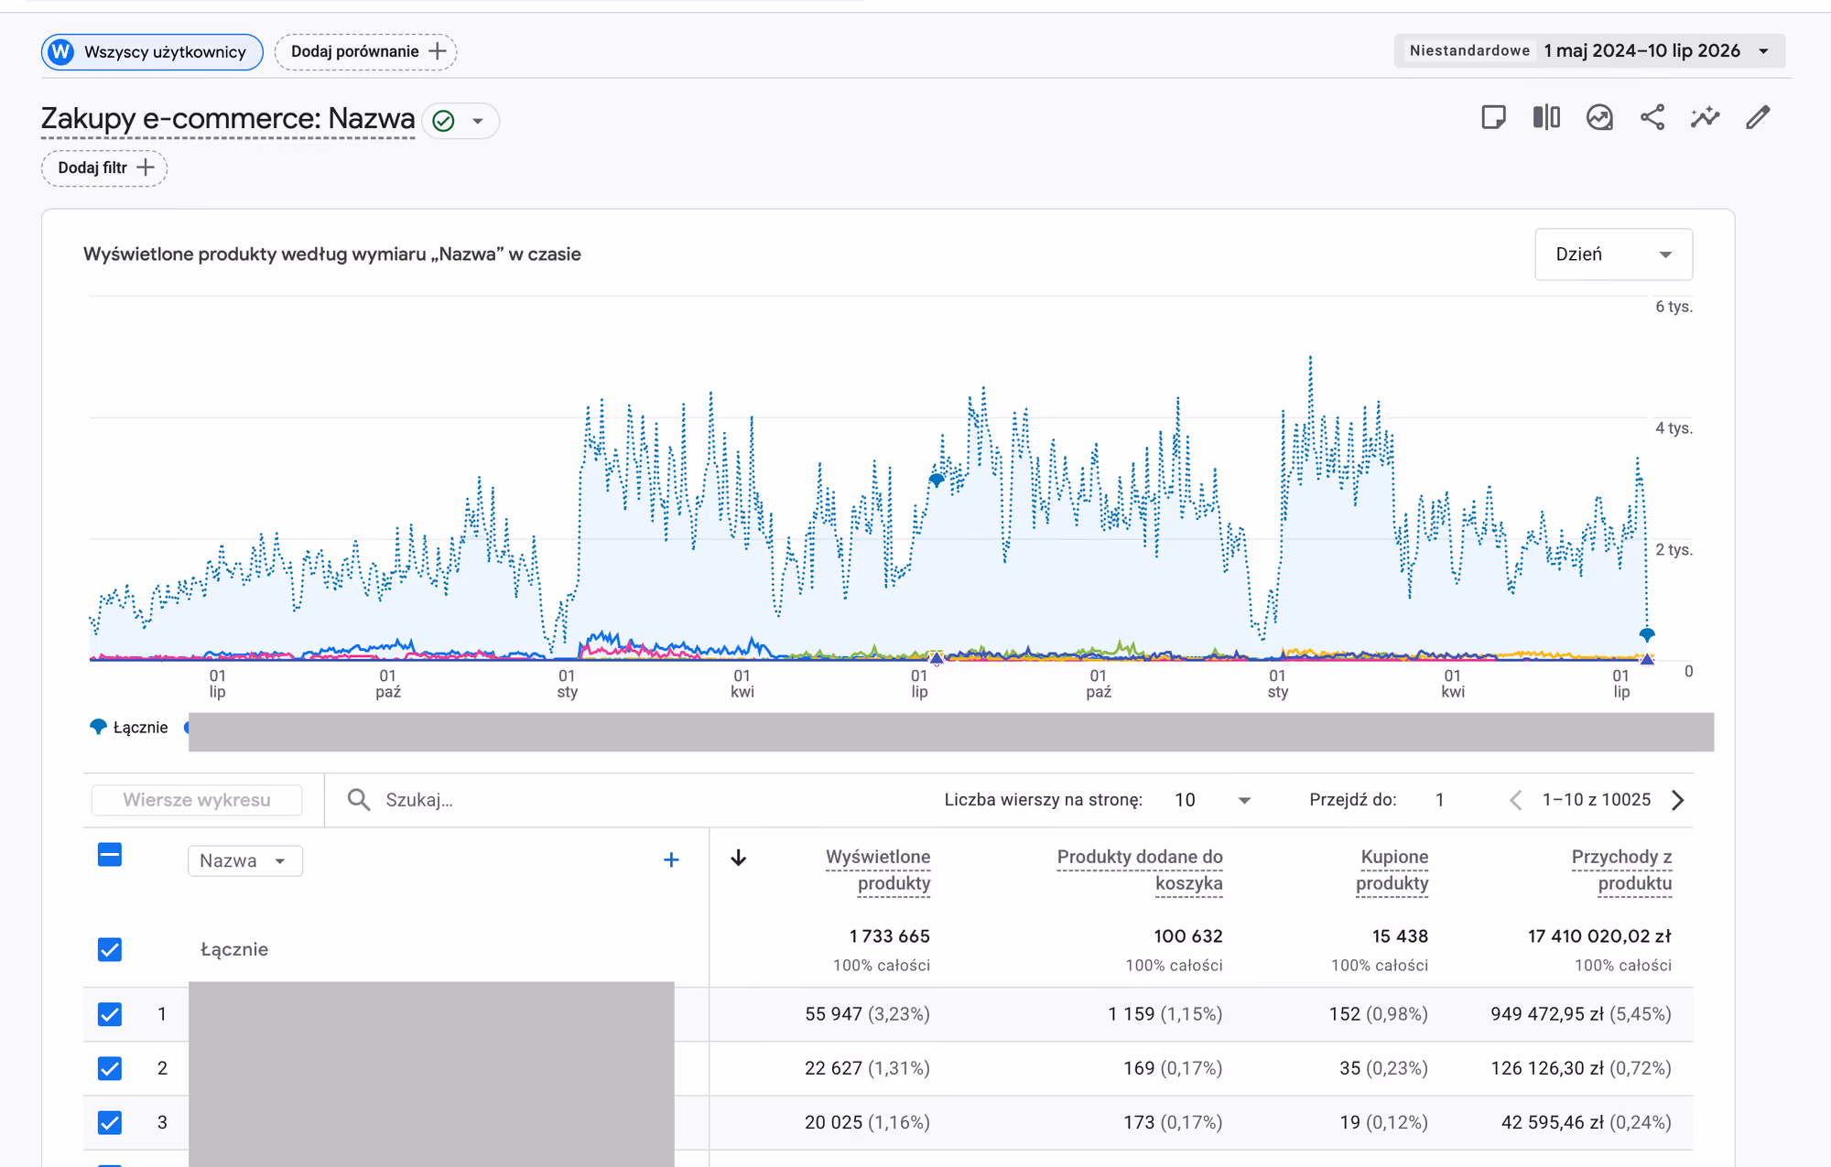The width and height of the screenshot is (1831, 1167).
Task: Click the total 100 632 added to cart
Action: pyautogui.click(x=1188, y=936)
